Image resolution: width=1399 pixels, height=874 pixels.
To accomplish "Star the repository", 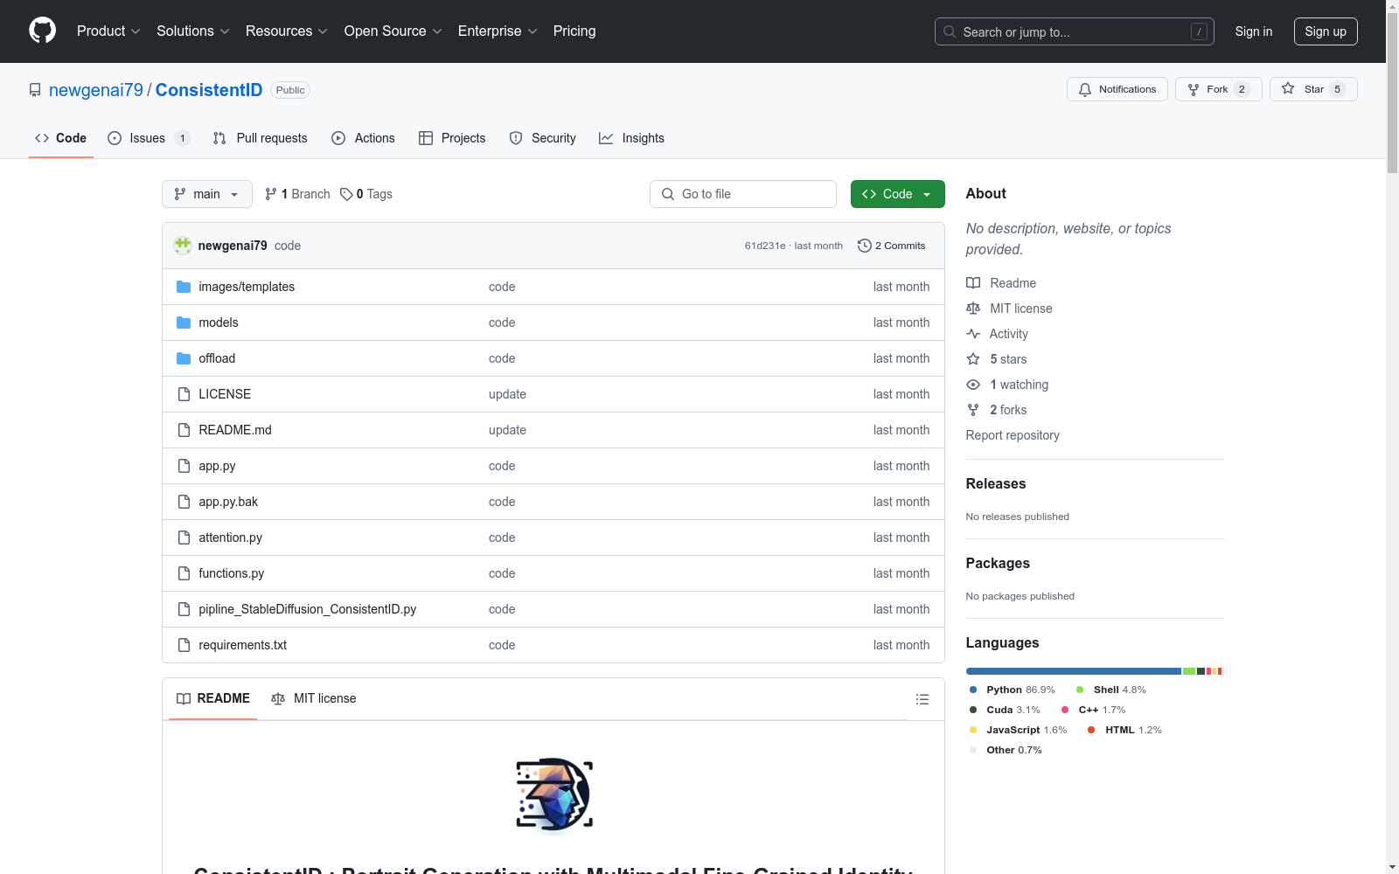I will click(1313, 89).
